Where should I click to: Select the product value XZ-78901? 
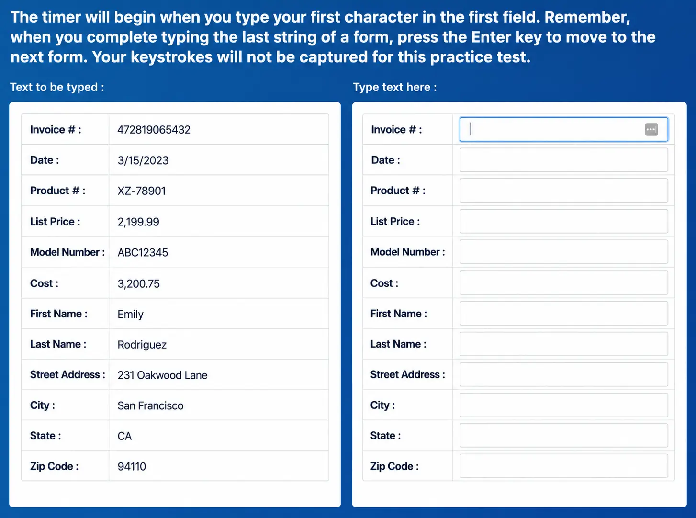pyautogui.click(x=142, y=191)
